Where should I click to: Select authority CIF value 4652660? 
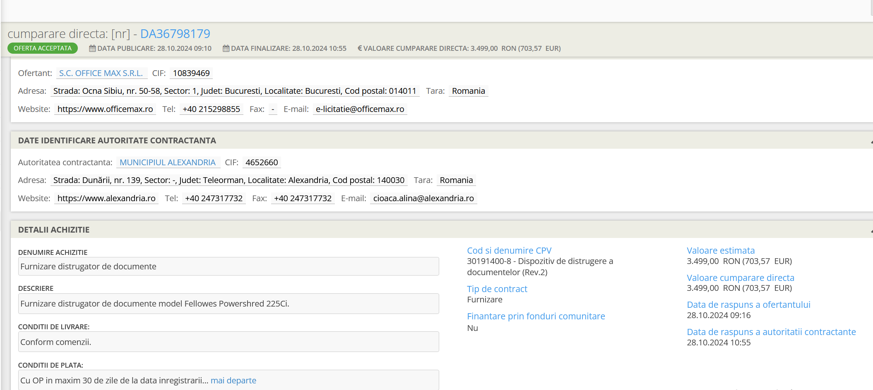click(262, 162)
